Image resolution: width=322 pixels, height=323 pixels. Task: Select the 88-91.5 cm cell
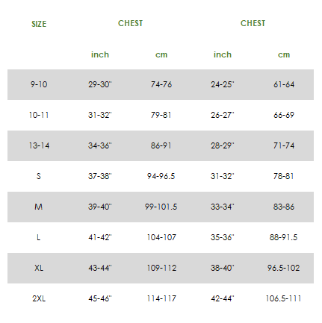coord(284,237)
